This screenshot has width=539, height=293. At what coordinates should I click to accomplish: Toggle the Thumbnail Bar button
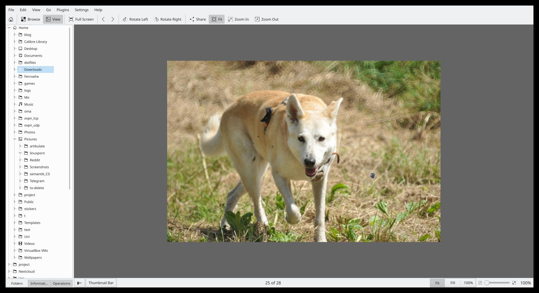click(101, 283)
